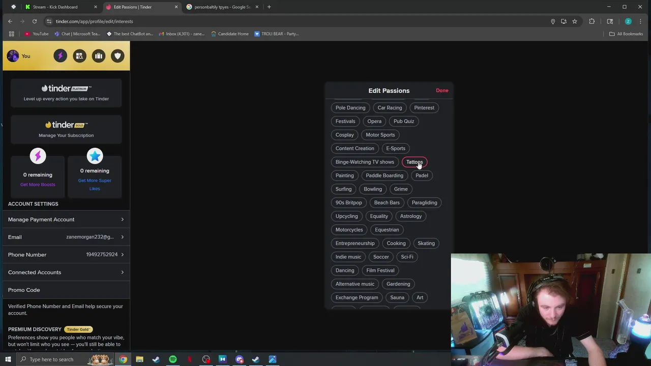Image resolution: width=651 pixels, height=366 pixels.
Task: Open File Explorer from the taskbar
Action: pos(139,359)
